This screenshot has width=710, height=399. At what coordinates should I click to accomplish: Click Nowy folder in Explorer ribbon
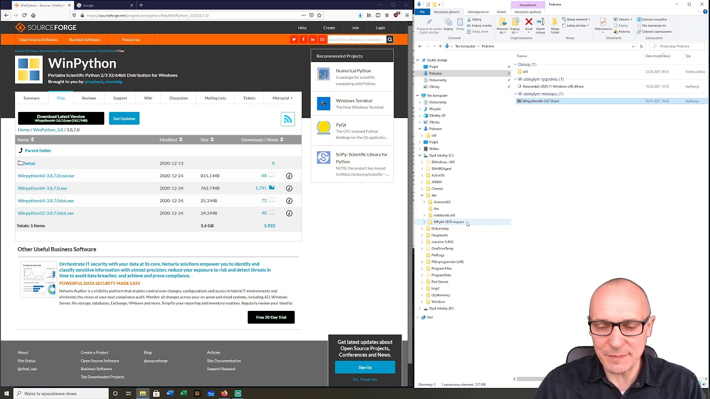pyautogui.click(x=555, y=25)
